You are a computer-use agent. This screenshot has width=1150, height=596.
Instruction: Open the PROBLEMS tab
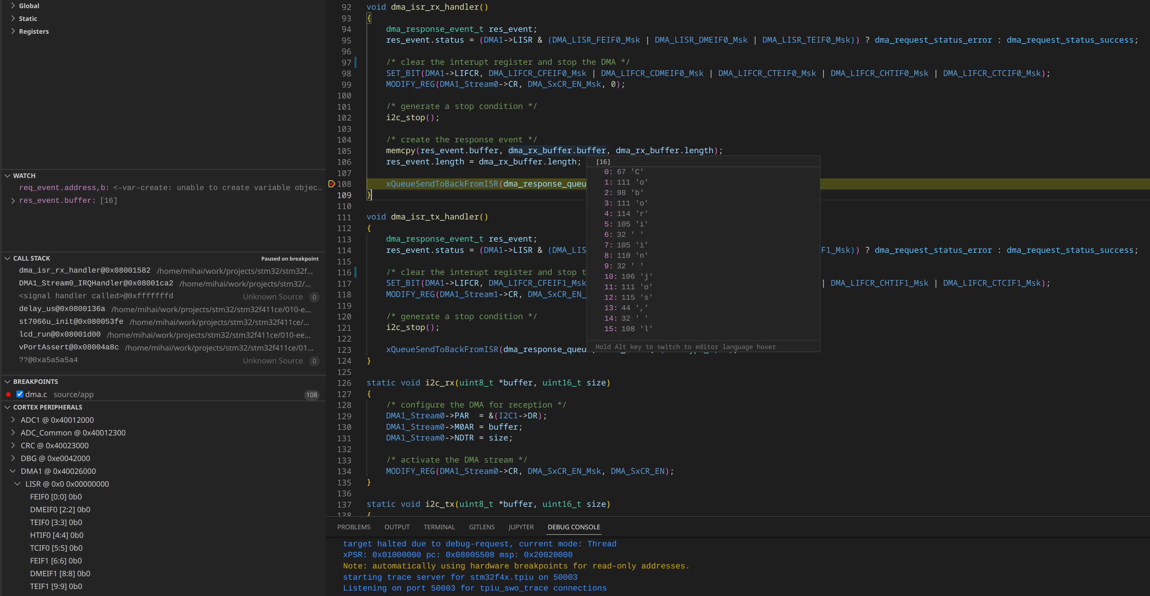click(354, 527)
